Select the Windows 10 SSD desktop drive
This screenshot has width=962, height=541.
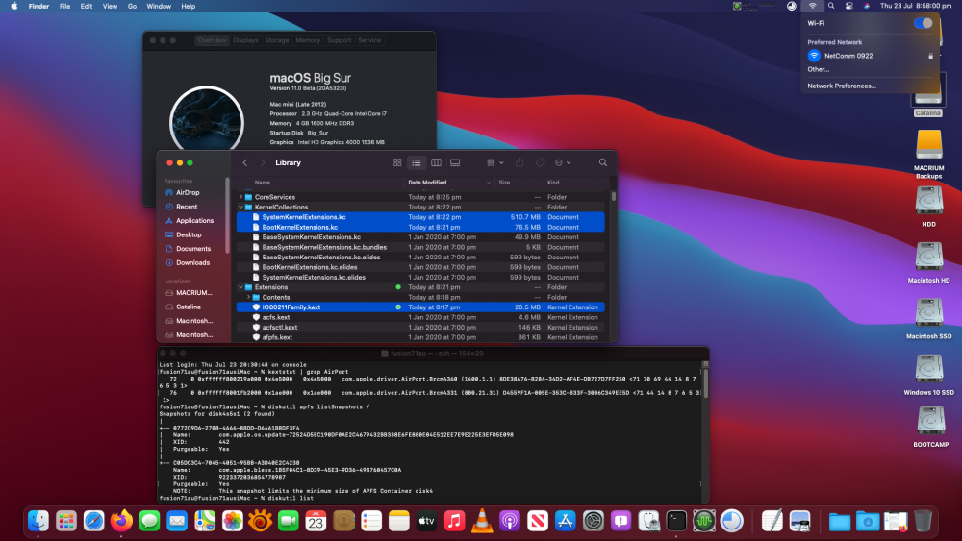click(x=929, y=375)
